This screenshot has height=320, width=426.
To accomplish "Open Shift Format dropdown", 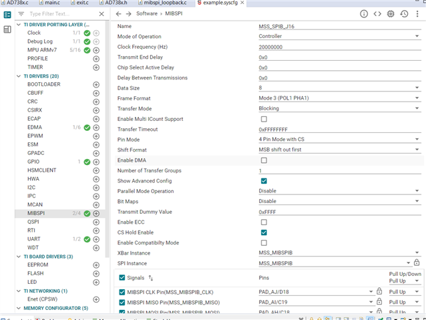I will (x=340, y=150).
